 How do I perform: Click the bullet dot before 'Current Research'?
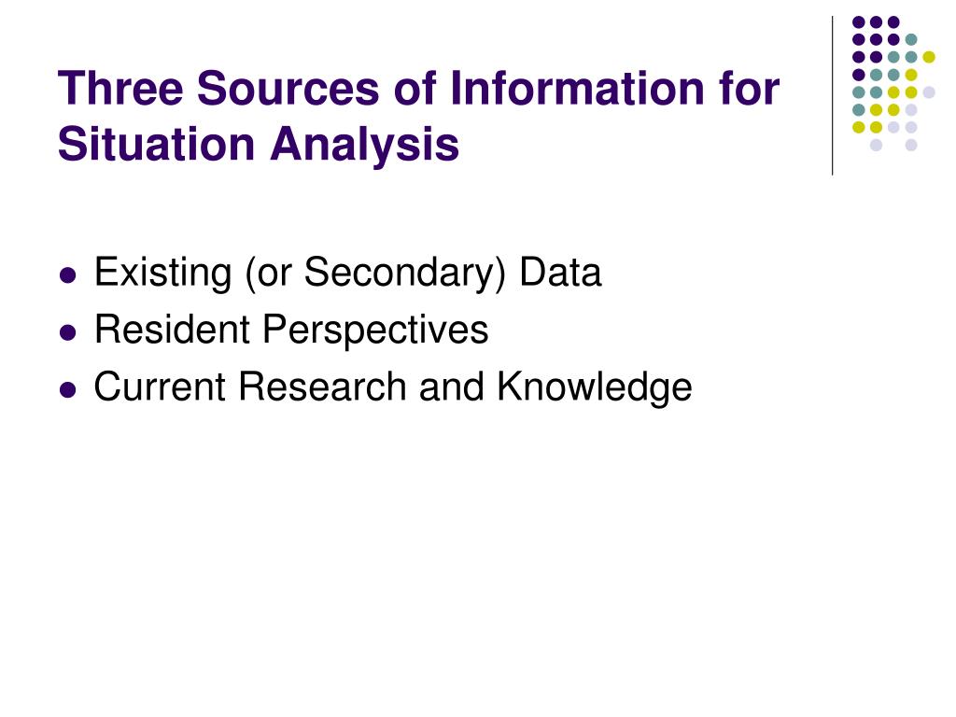pyautogui.click(x=68, y=390)
